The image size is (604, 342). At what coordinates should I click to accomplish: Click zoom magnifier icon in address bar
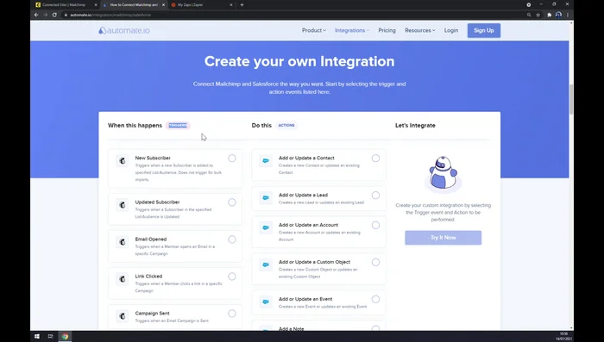tap(529, 15)
